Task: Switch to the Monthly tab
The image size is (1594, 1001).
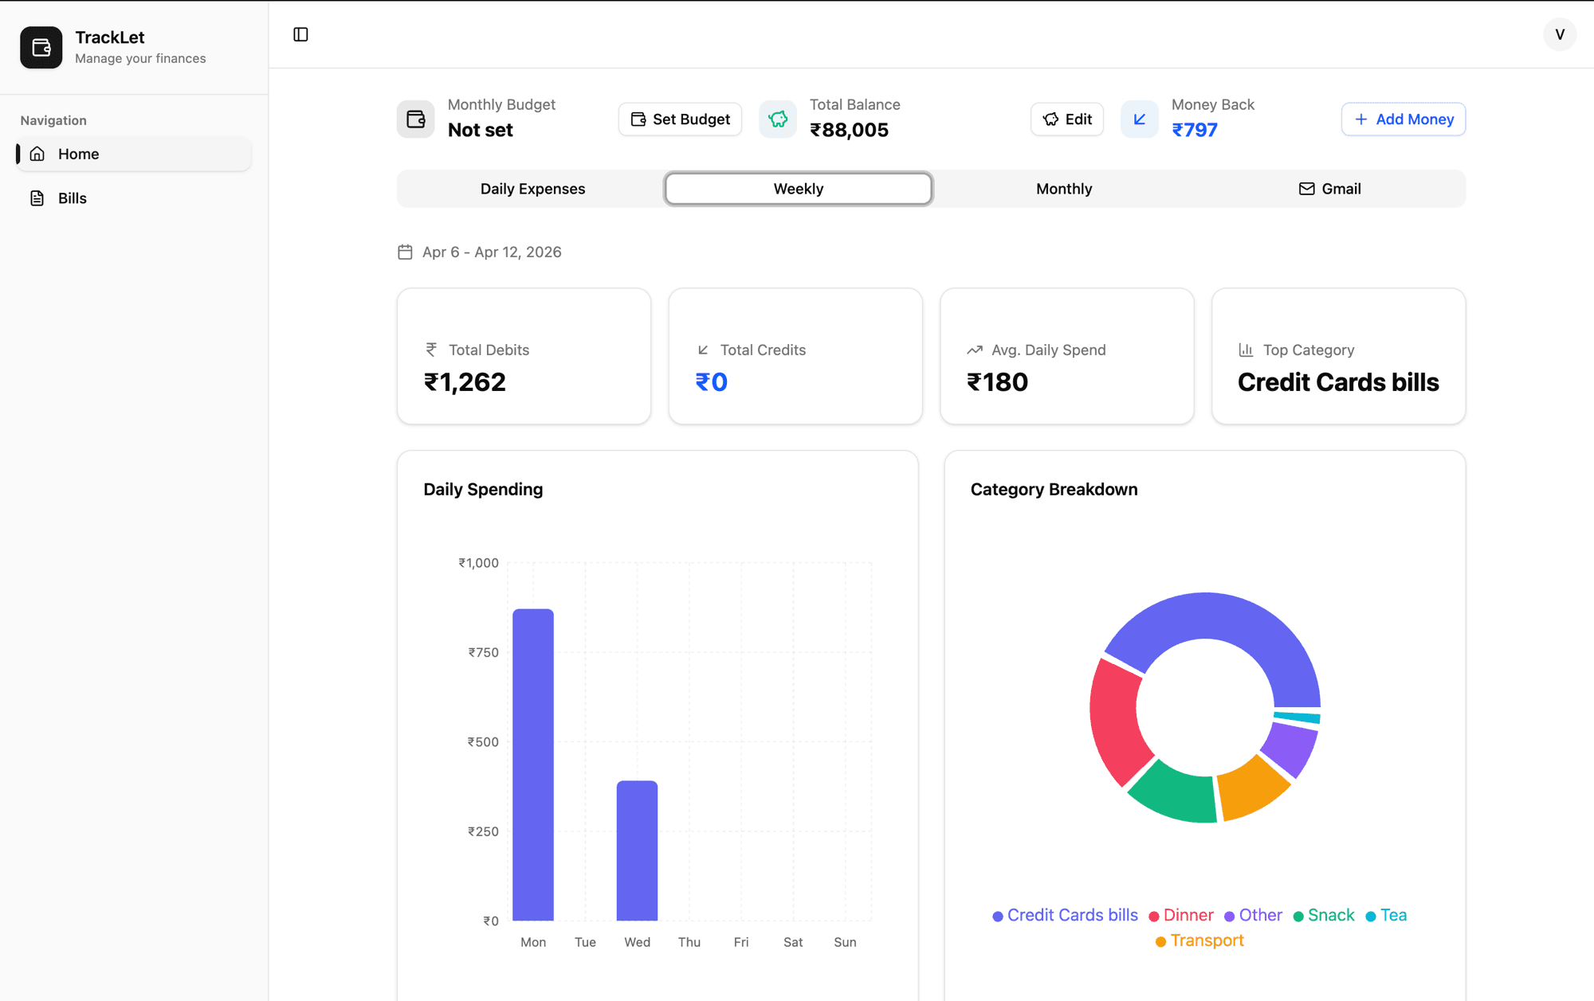Action: point(1064,189)
